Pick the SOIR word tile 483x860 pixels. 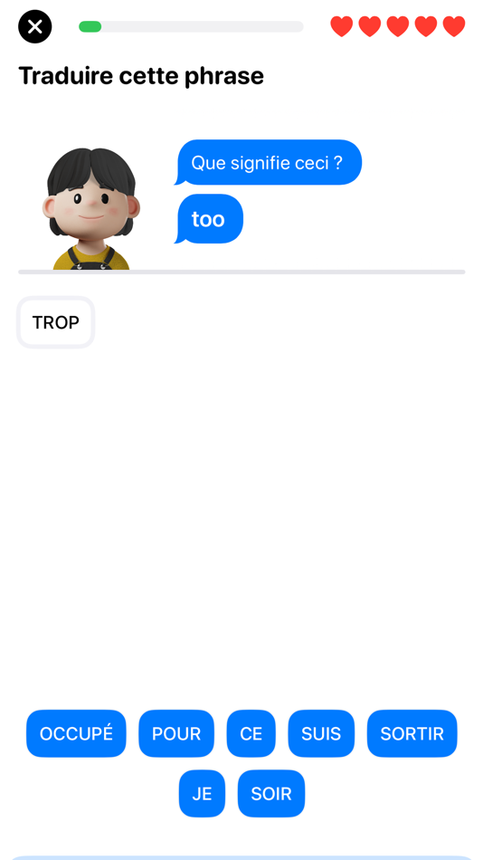[x=270, y=794]
